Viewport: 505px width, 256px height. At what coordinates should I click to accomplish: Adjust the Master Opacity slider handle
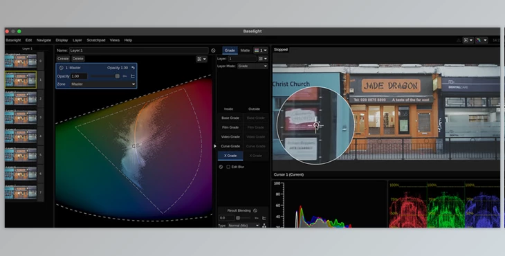pyautogui.click(x=117, y=76)
